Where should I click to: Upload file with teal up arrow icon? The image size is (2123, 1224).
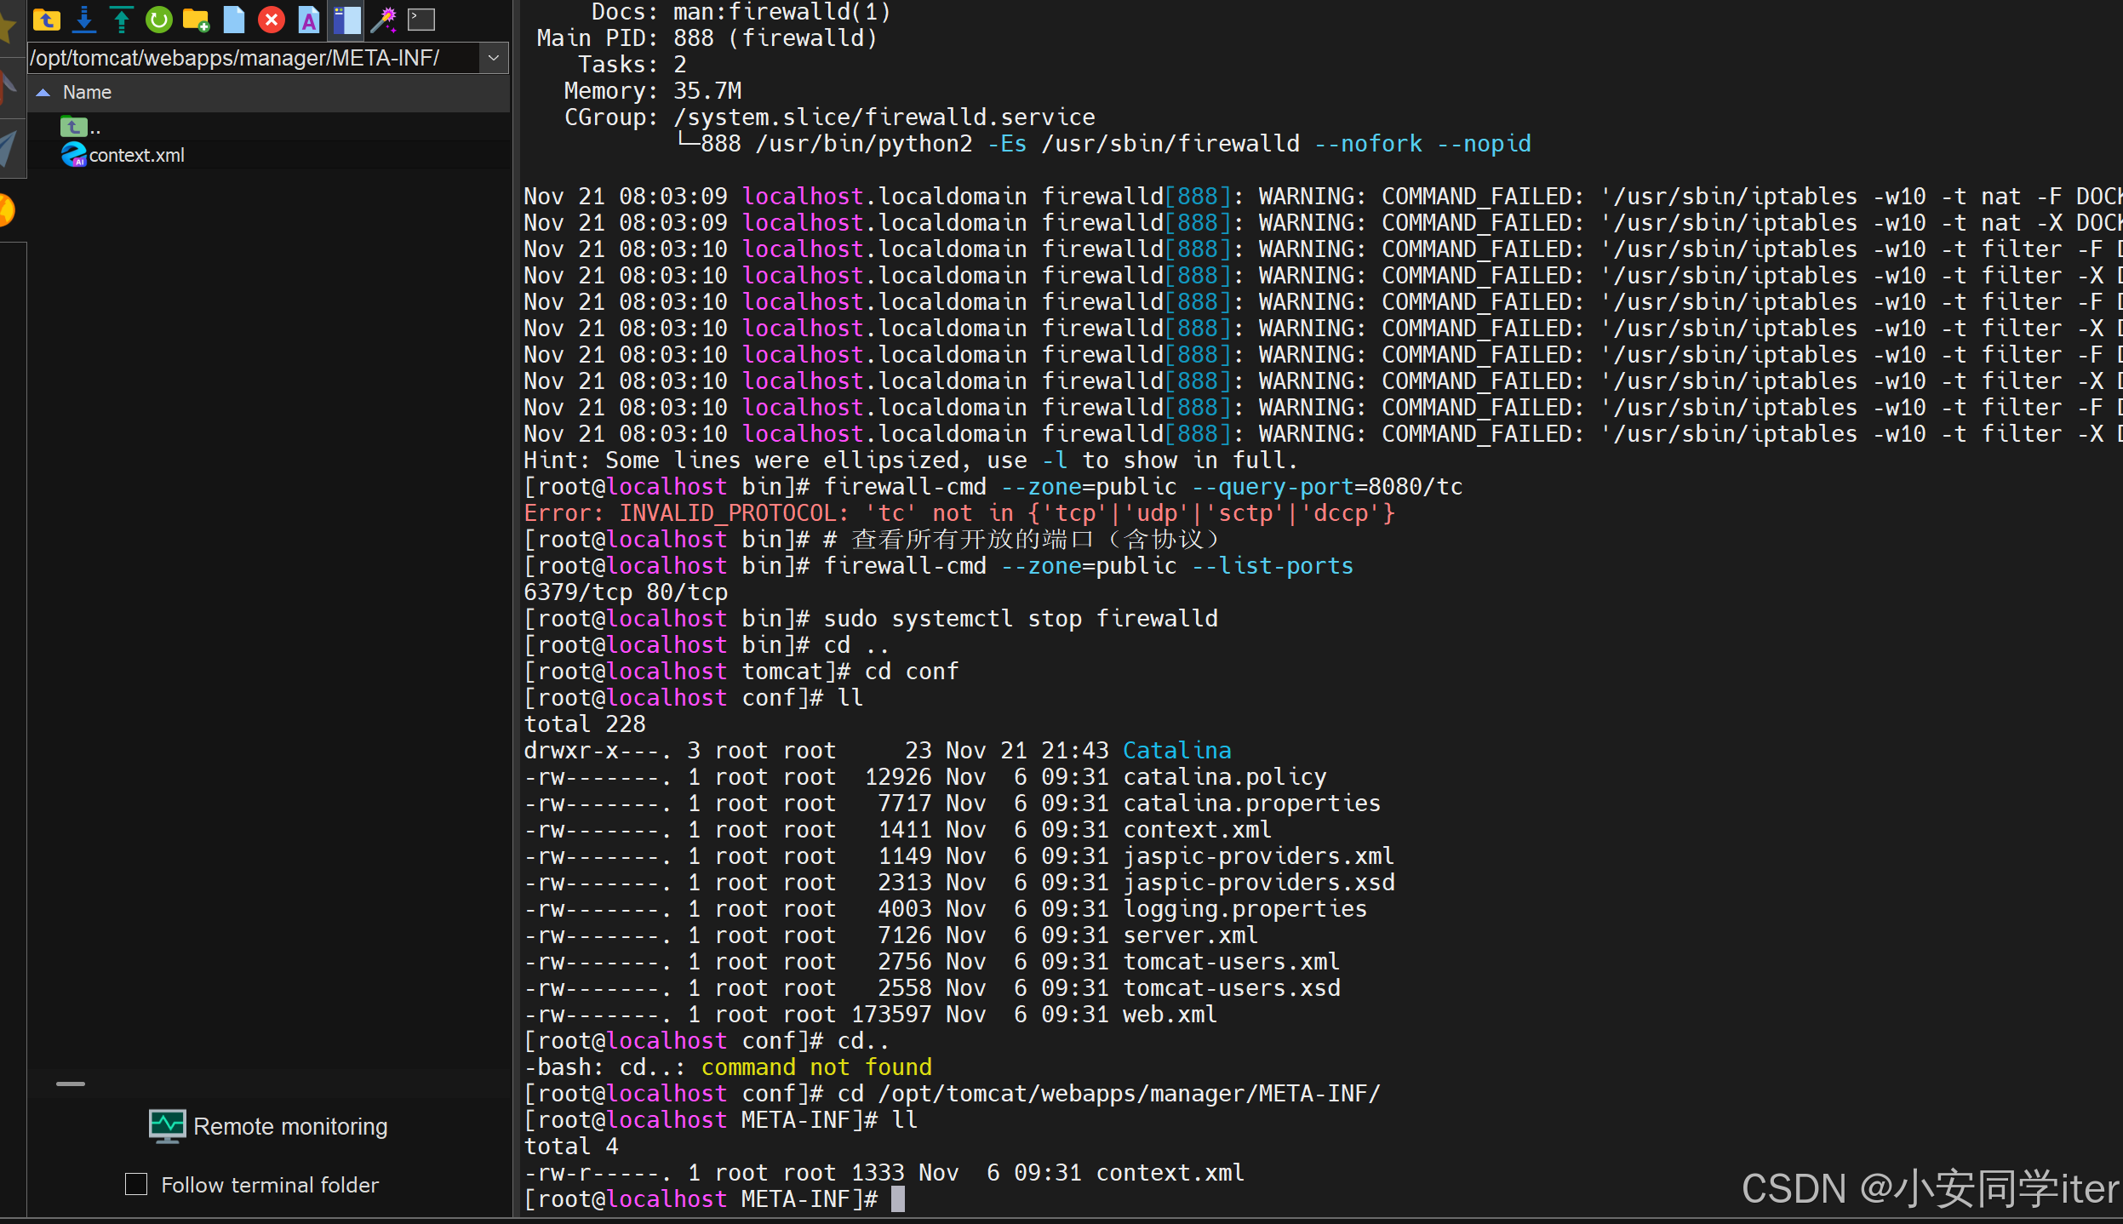click(122, 19)
